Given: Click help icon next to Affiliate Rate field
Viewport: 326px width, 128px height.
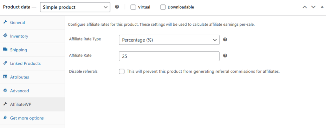Looking at the screenshot, I should click(x=225, y=56).
